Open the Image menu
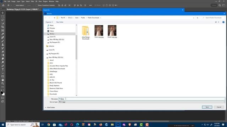The height and width of the screenshot is (127, 227). click(x=13, y=1)
